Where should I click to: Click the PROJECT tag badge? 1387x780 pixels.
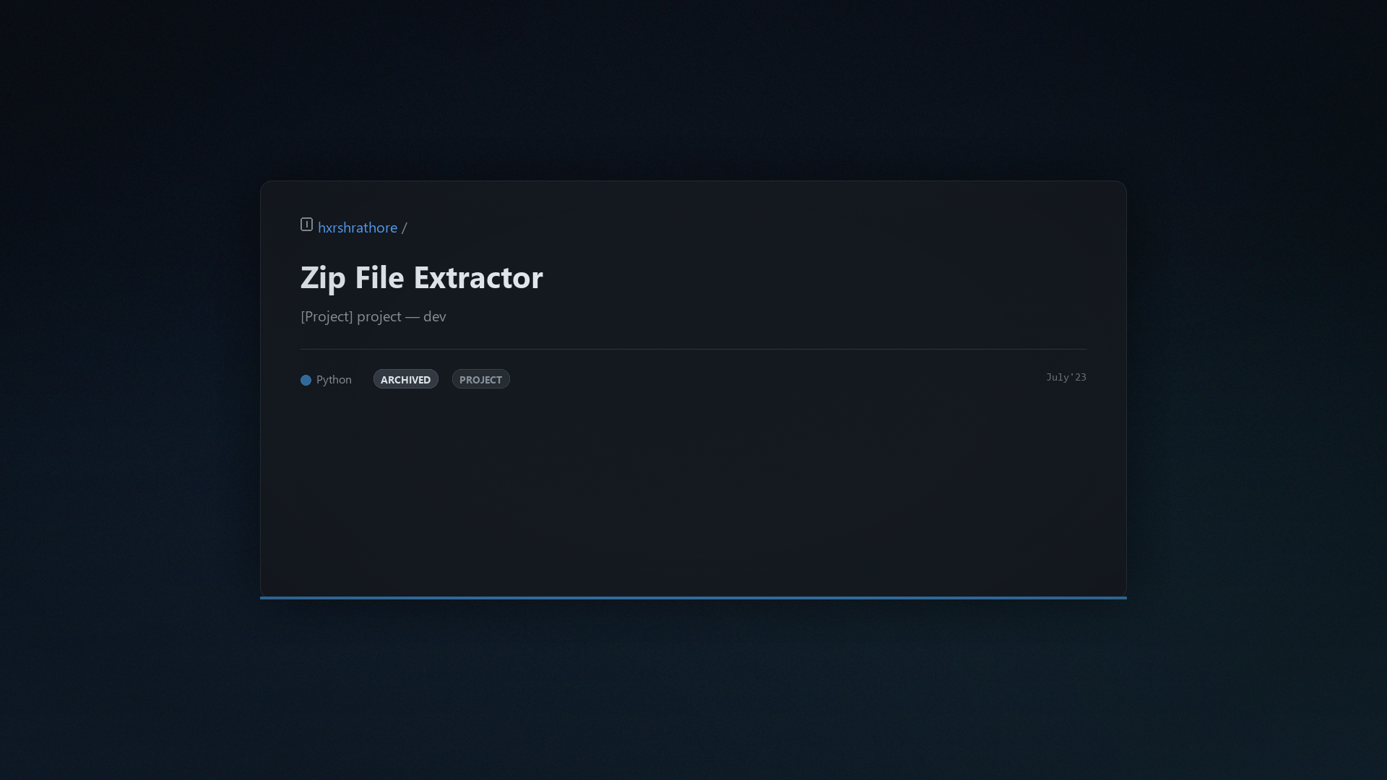pos(480,379)
